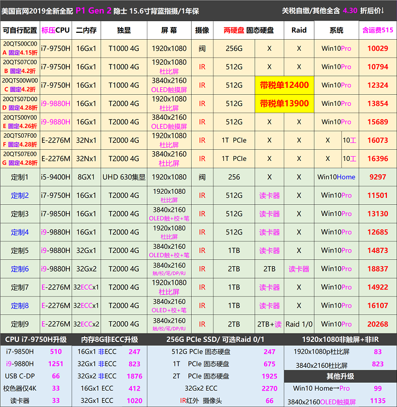Open the blue "定制2" configuration label

(20, 195)
